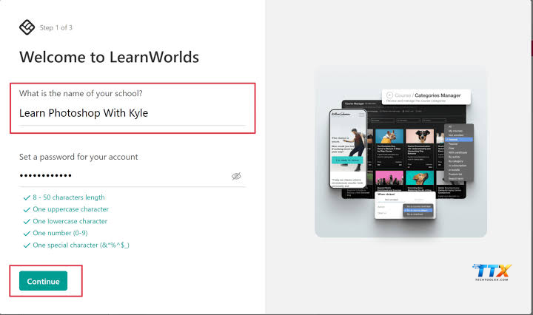Click 'One special character' requirement
The image size is (533, 315).
(x=76, y=245)
